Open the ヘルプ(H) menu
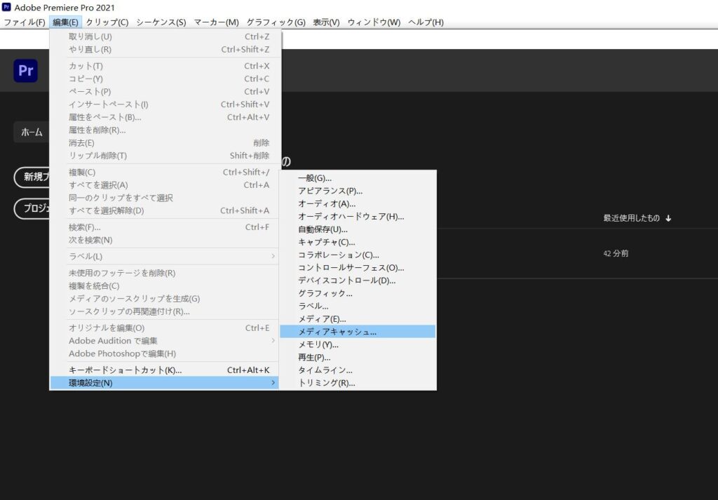 point(426,22)
